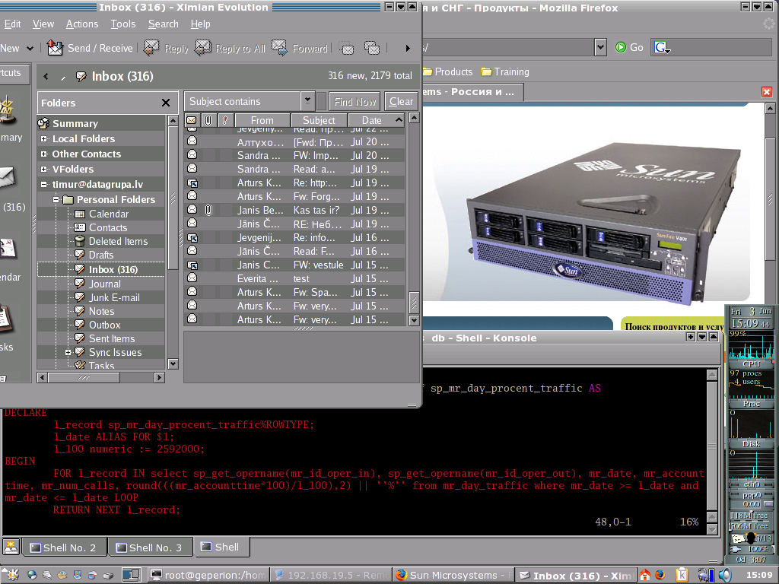Screen dimensions: 779x584
Task: Click status icon of 'Re: info...' message
Action: pyautogui.click(x=192, y=238)
